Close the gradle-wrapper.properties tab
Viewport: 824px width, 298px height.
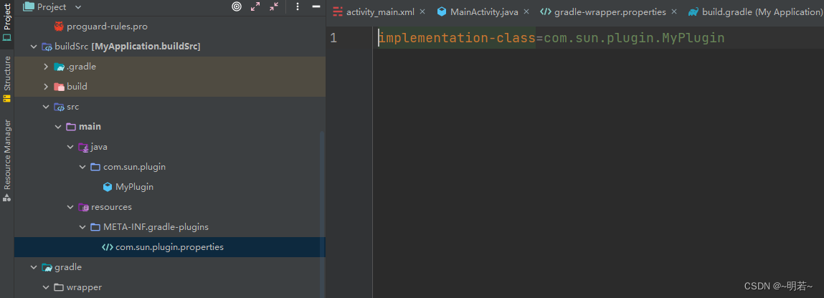pyautogui.click(x=673, y=11)
